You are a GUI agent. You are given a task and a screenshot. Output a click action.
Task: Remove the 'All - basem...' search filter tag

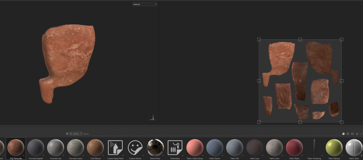tap(81, 134)
